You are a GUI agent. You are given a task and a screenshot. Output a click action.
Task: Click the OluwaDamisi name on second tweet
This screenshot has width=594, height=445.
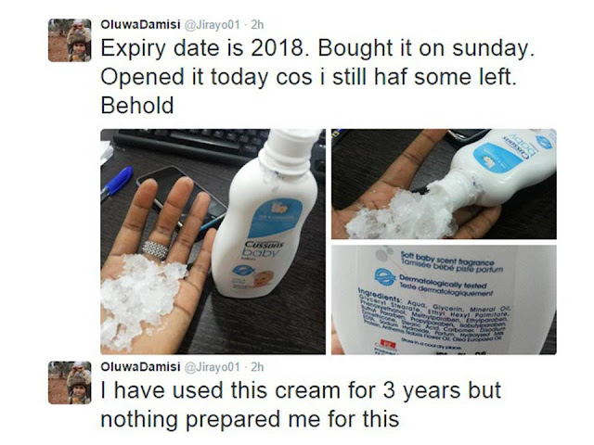click(x=140, y=367)
